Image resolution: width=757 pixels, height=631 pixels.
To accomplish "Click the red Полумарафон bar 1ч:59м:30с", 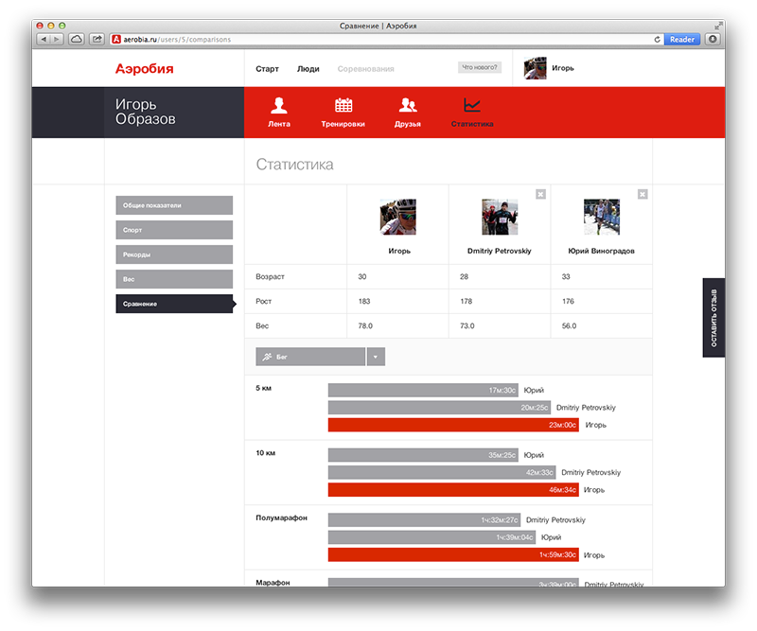I will (x=453, y=554).
